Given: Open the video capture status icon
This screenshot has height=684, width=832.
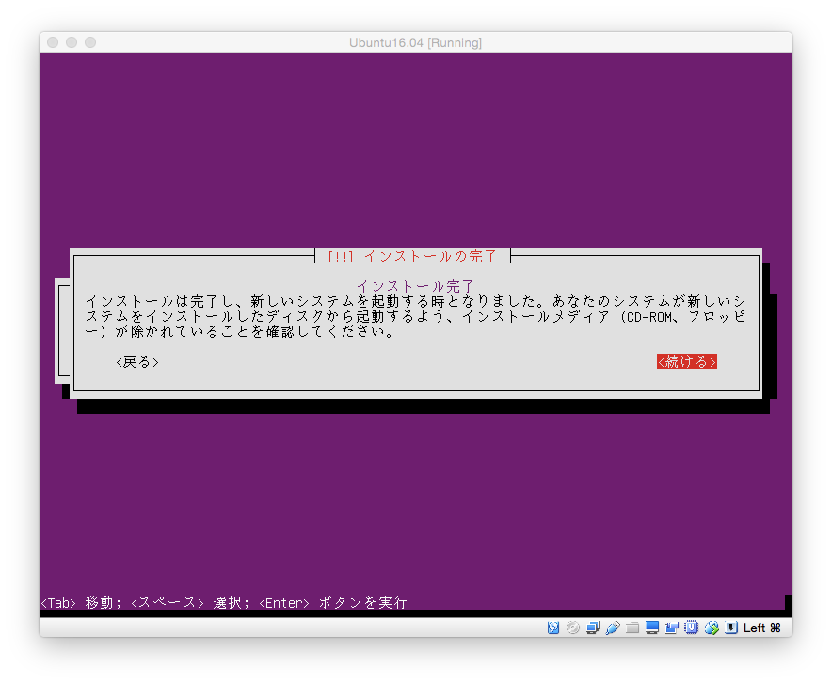Looking at the screenshot, I should point(672,628).
